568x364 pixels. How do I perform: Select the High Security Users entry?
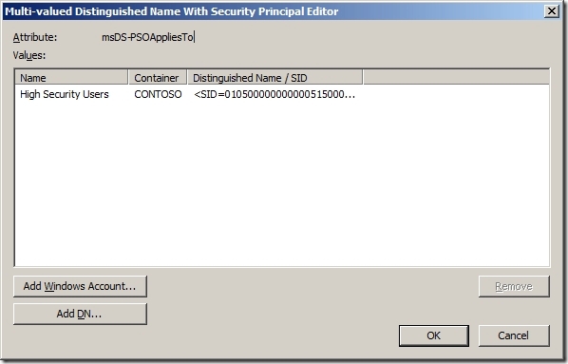65,94
